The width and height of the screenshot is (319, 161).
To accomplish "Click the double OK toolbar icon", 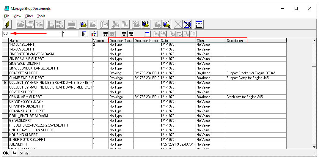I will point(60,24).
